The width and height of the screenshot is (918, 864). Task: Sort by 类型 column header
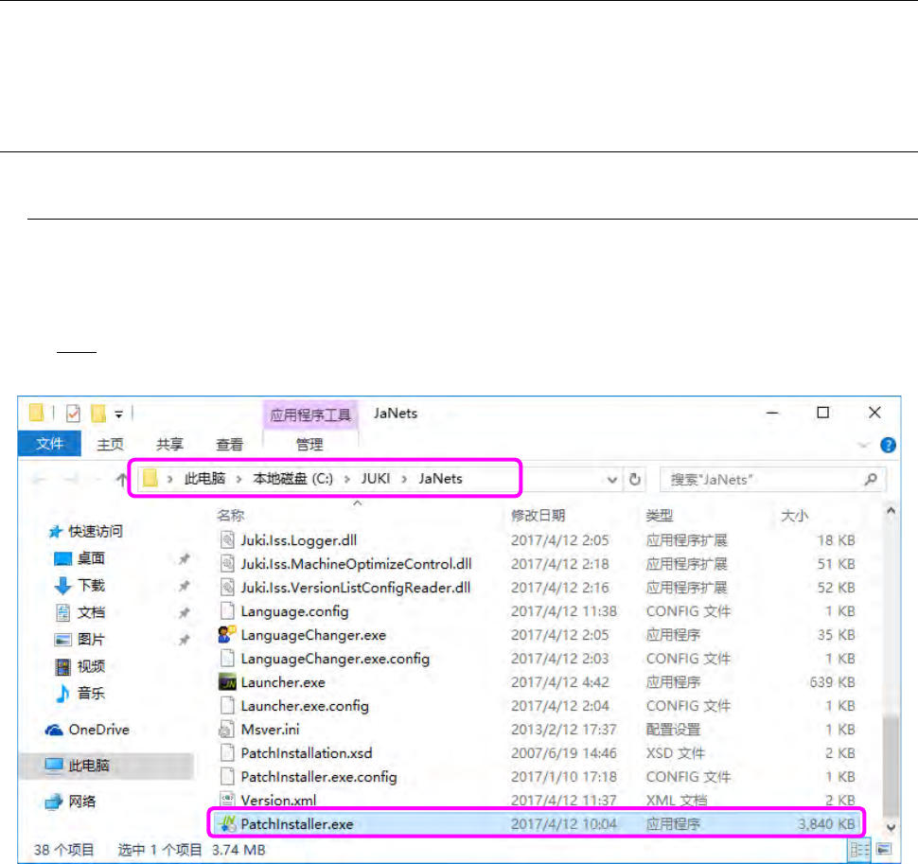coord(660,515)
